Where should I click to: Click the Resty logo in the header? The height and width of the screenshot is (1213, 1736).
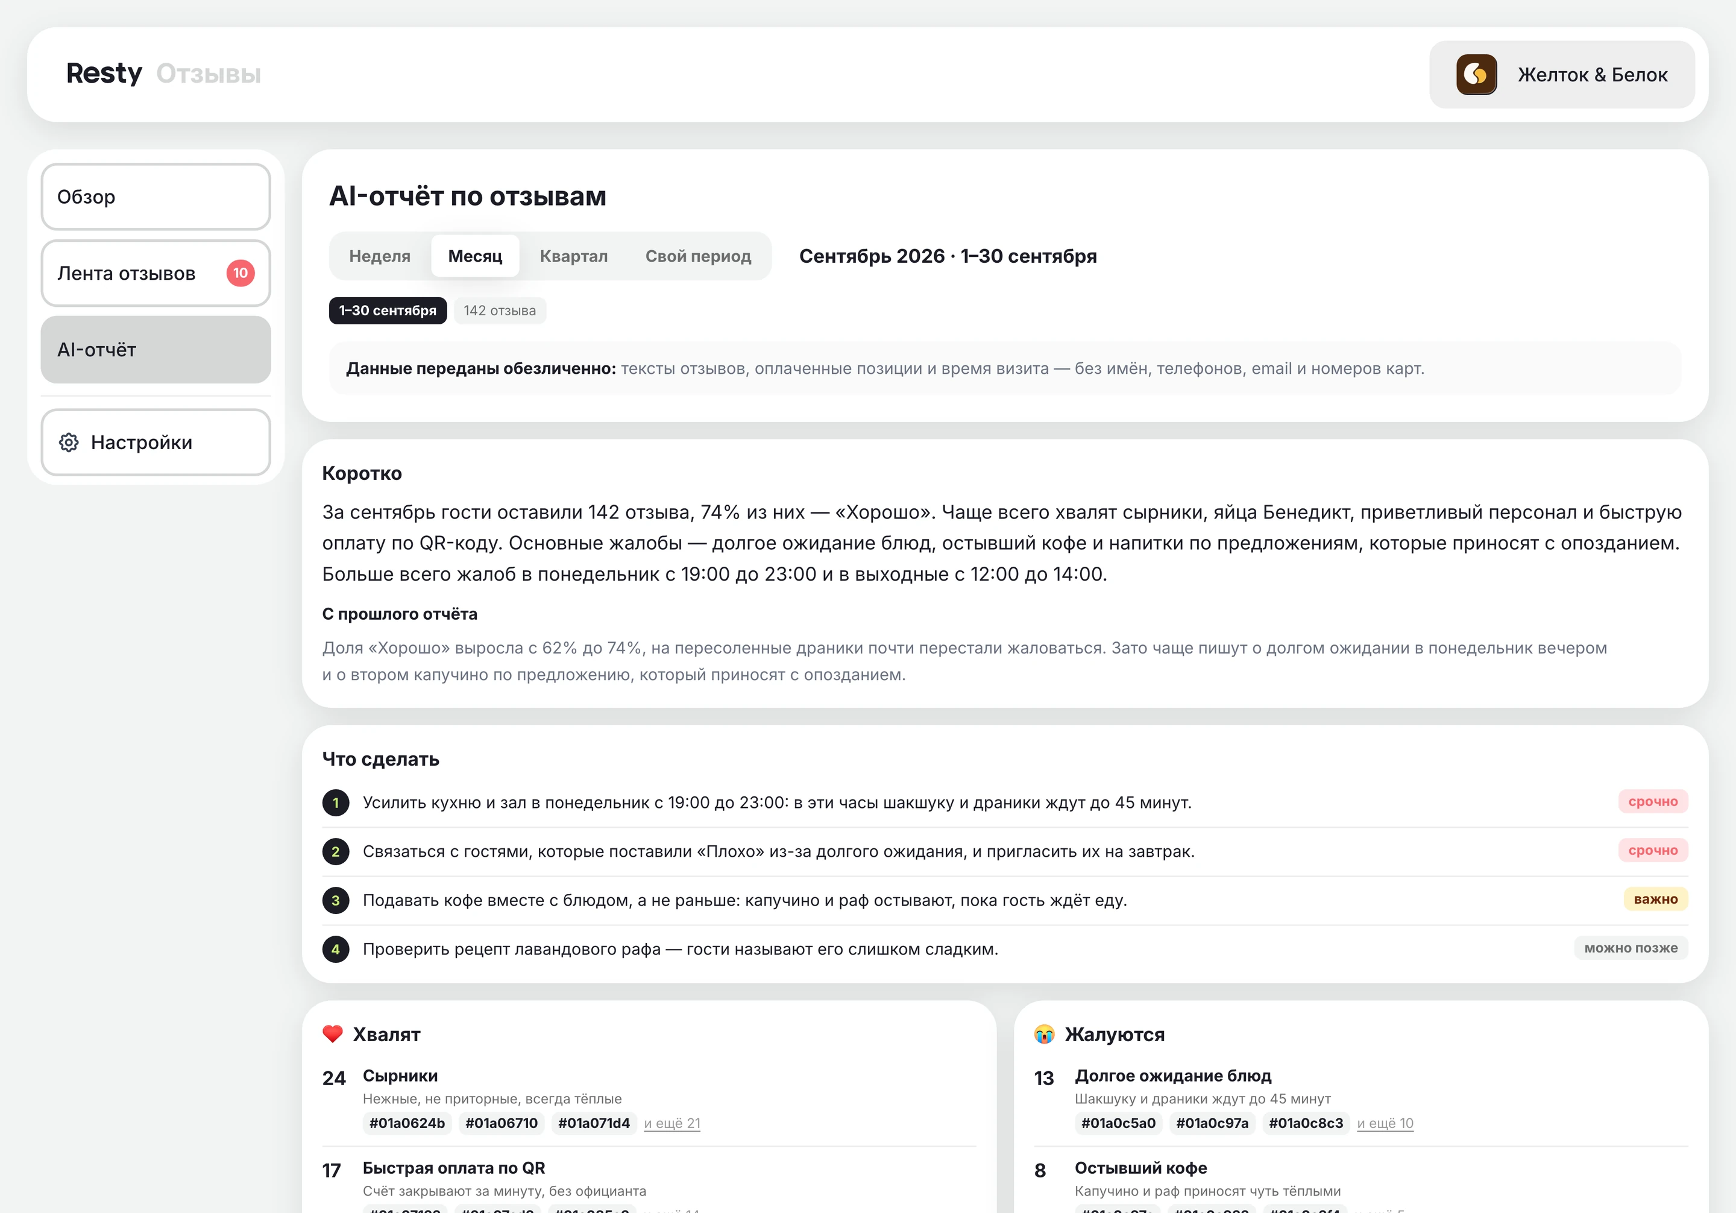coord(104,74)
